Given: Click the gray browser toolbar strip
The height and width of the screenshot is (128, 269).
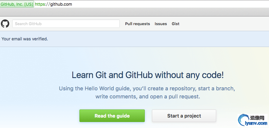Looking at the screenshot, I should [134, 12].
